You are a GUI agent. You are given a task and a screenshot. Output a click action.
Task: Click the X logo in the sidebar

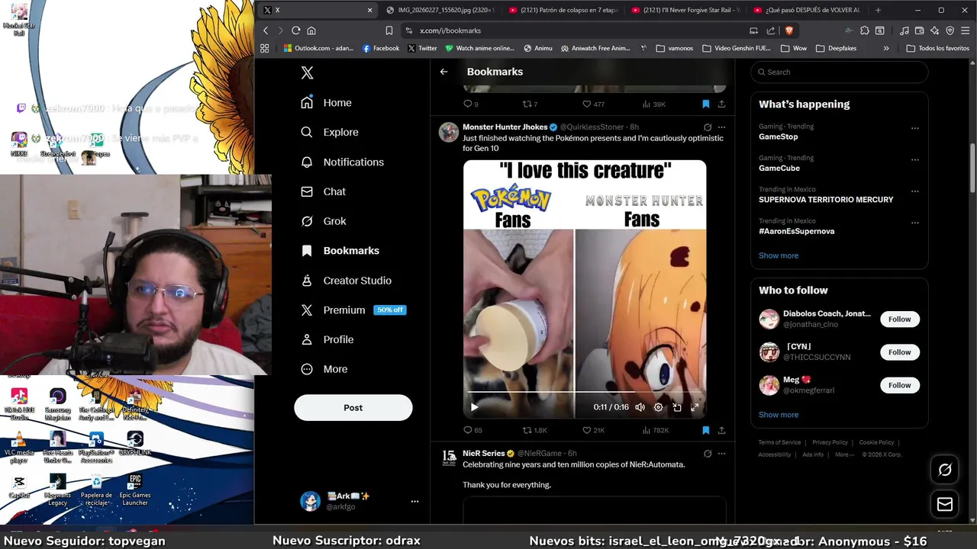tap(307, 72)
